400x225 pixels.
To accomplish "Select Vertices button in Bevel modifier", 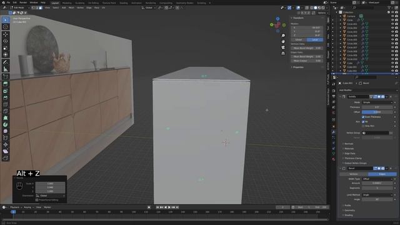I will tap(354, 174).
